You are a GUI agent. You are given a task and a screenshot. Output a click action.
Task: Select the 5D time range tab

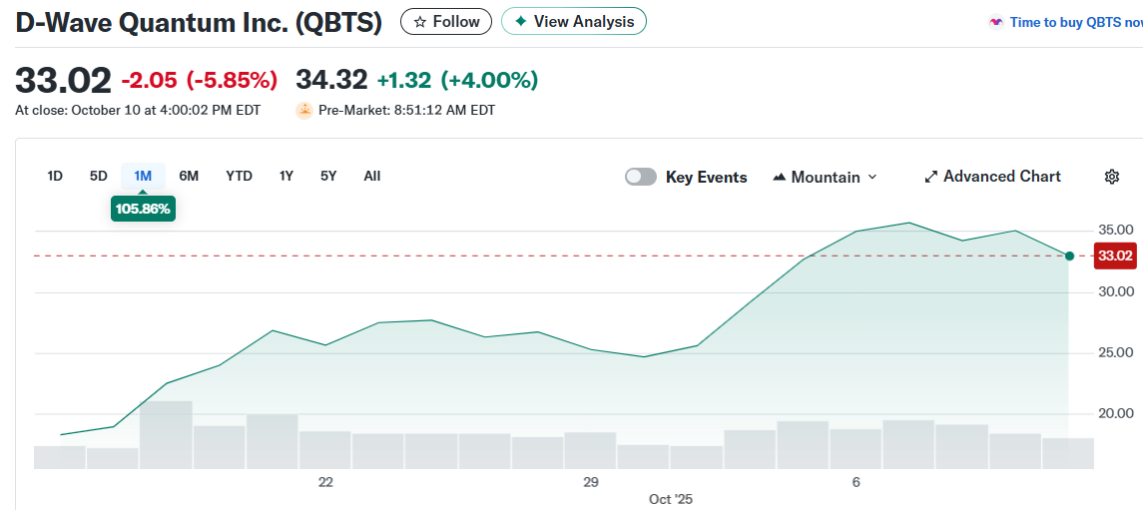98,177
